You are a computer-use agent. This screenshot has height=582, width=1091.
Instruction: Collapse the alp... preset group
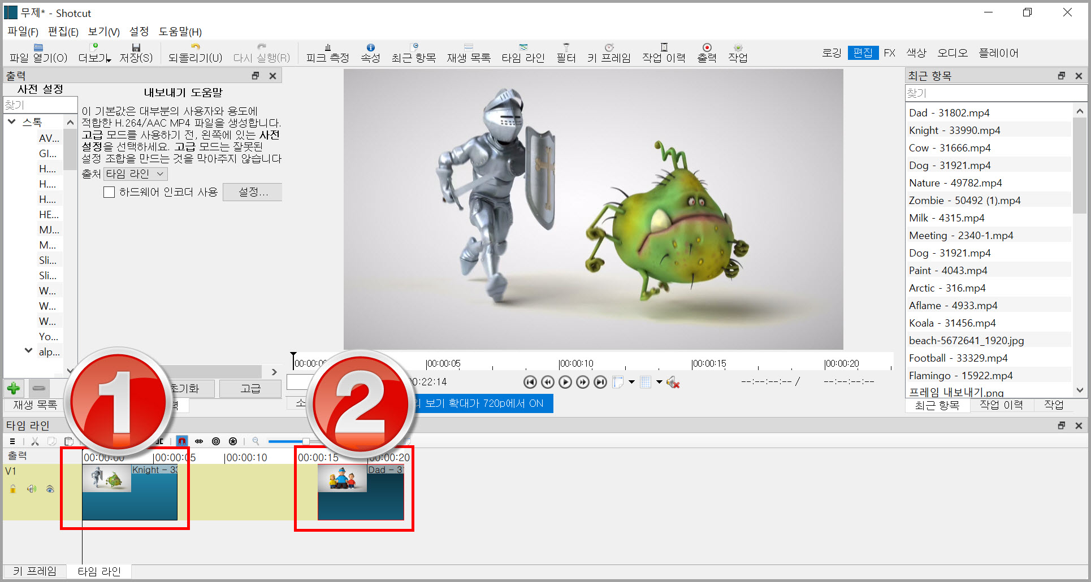coord(28,351)
